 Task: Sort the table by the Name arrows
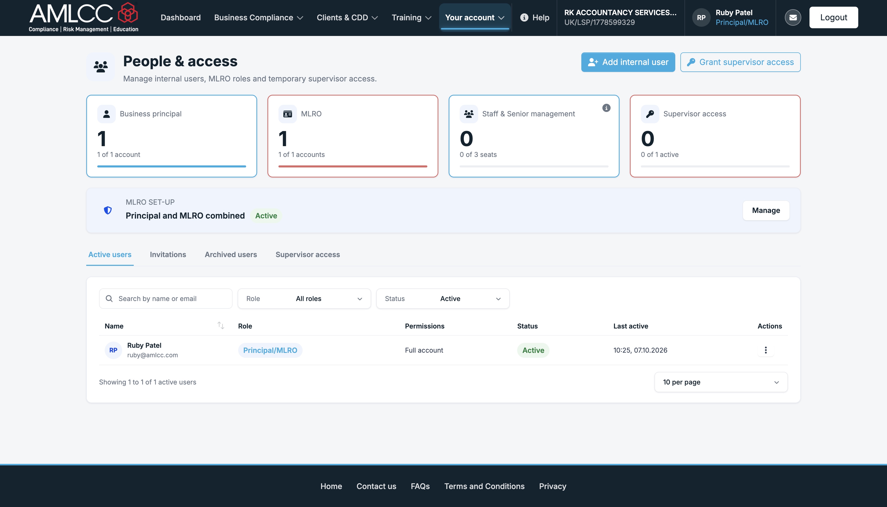pyautogui.click(x=221, y=326)
